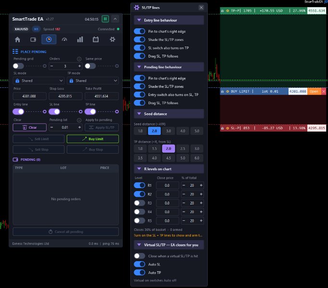Screen dimensions: 328x288
Task: Open the positions wallet tab icon
Action: click(x=33, y=39)
